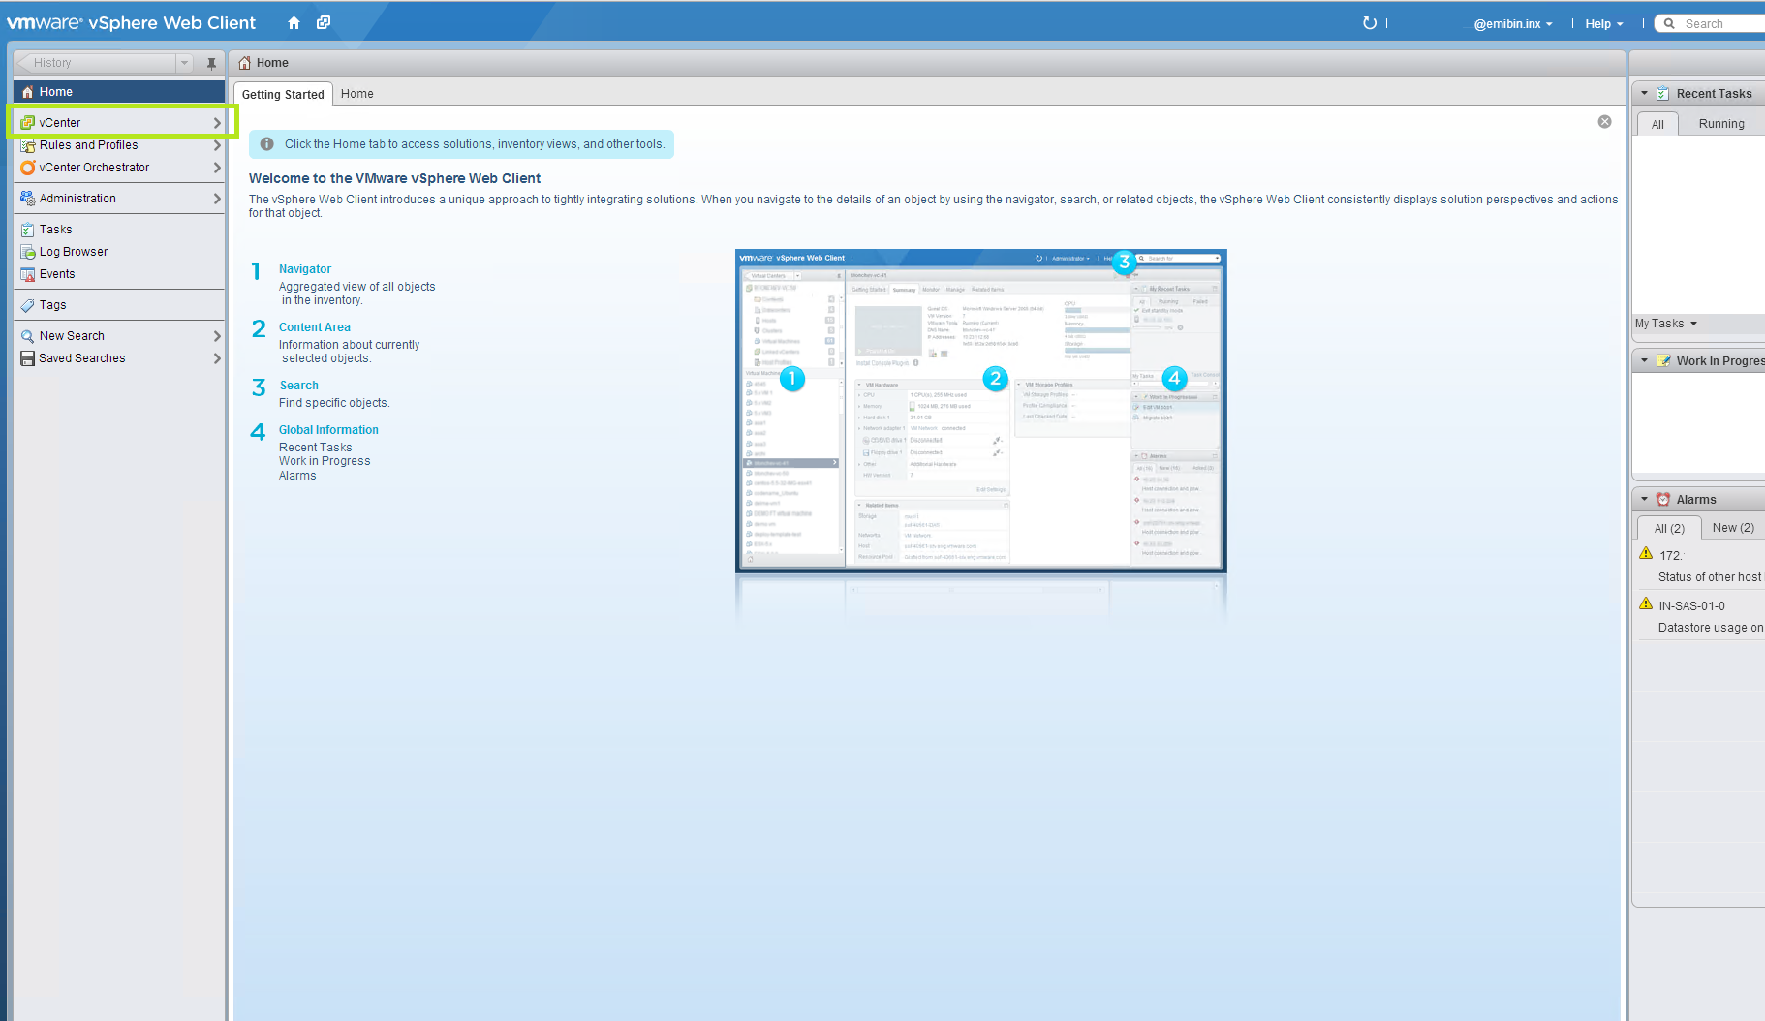Open a new browser window icon
This screenshot has width=1765, height=1021.
(x=324, y=22)
